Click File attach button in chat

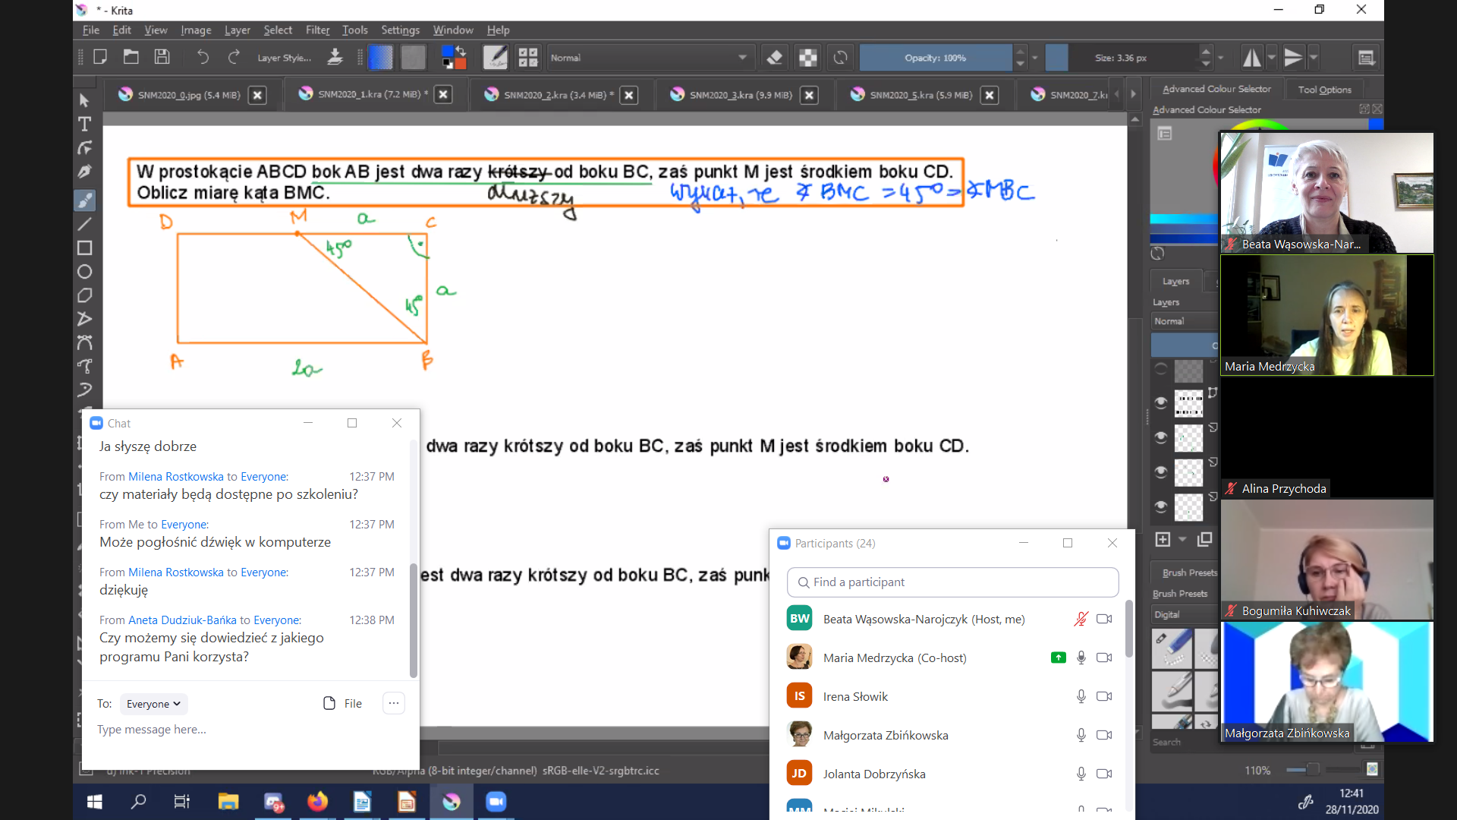coord(342,704)
